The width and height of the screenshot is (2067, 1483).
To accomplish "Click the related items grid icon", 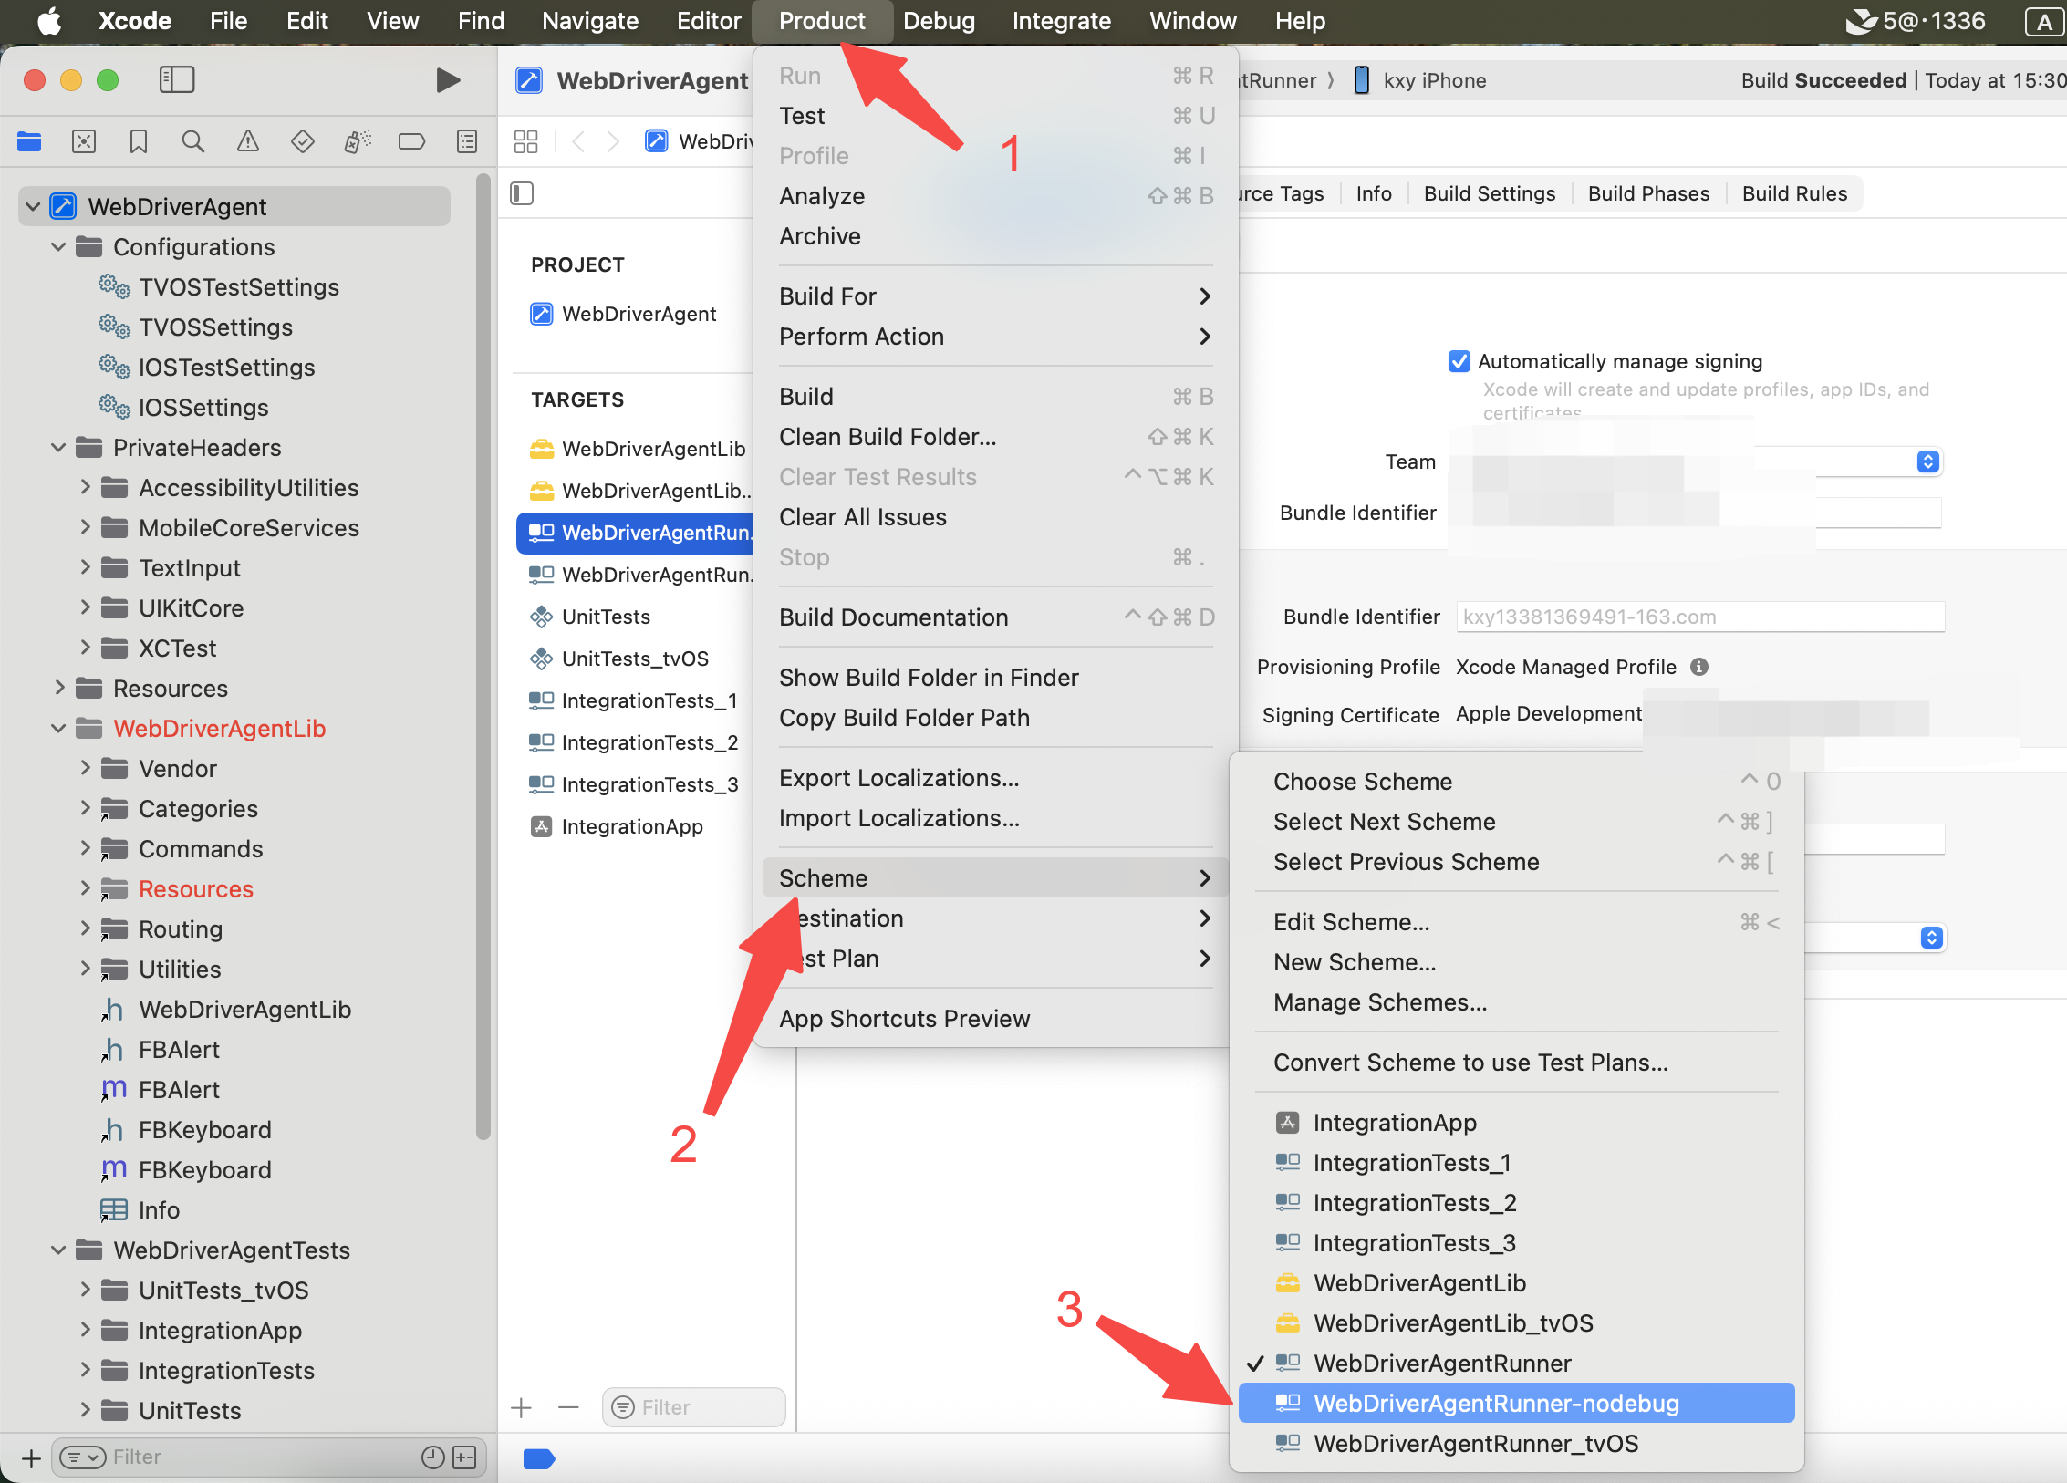I will [525, 141].
